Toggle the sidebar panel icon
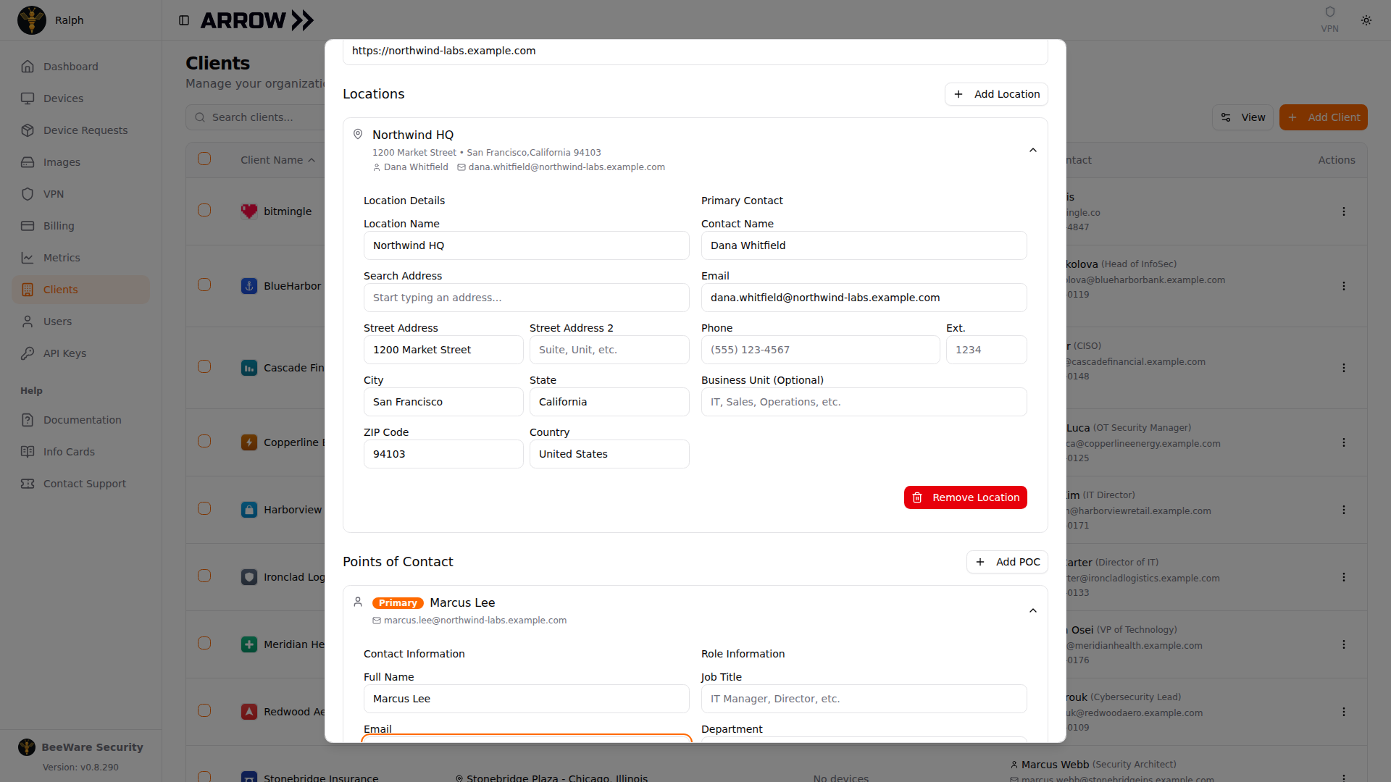 184,20
